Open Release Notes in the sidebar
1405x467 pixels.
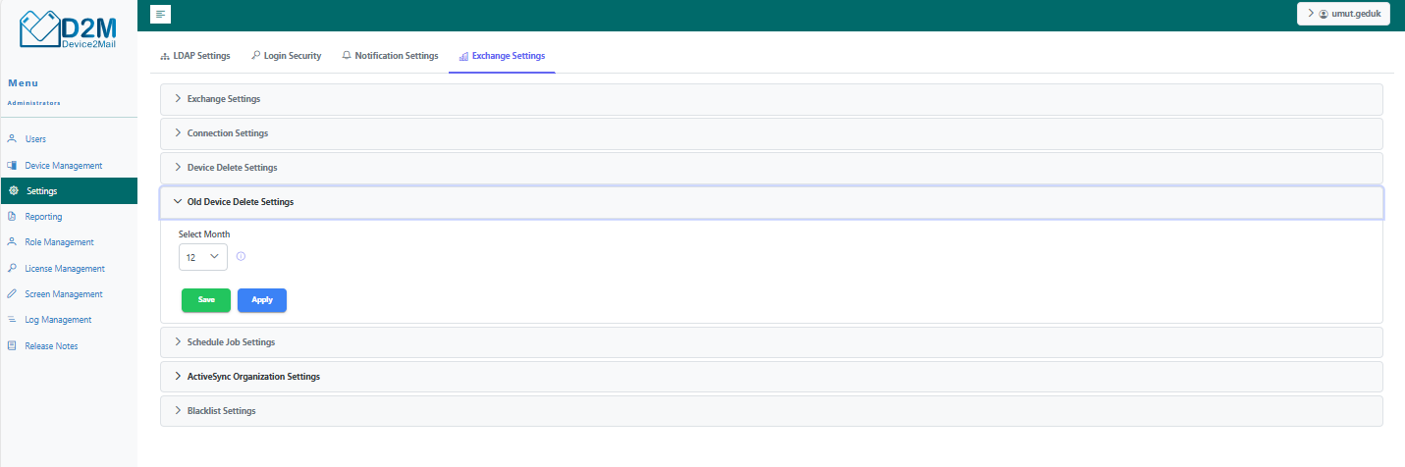[x=51, y=346]
